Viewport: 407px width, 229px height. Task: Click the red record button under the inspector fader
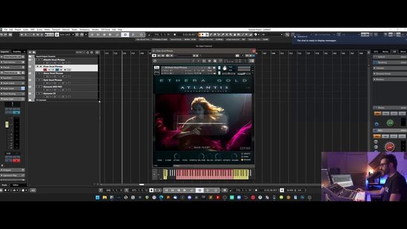click(x=17, y=161)
